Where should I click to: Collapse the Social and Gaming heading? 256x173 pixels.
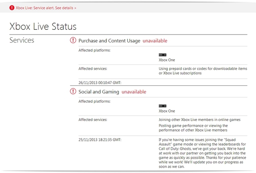99,92
